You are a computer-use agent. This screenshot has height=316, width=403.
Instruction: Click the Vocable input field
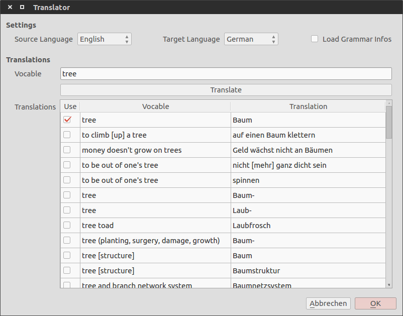226,74
